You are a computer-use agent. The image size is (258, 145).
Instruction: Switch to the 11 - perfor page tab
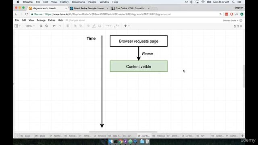click(x=232, y=136)
